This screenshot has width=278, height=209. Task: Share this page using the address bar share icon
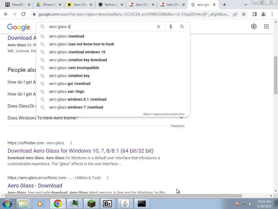pyautogui.click(x=235, y=14)
